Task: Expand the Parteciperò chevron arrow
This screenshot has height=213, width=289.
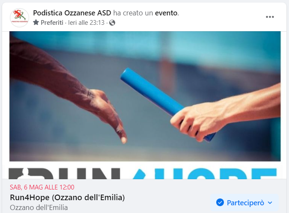Action: (270, 203)
